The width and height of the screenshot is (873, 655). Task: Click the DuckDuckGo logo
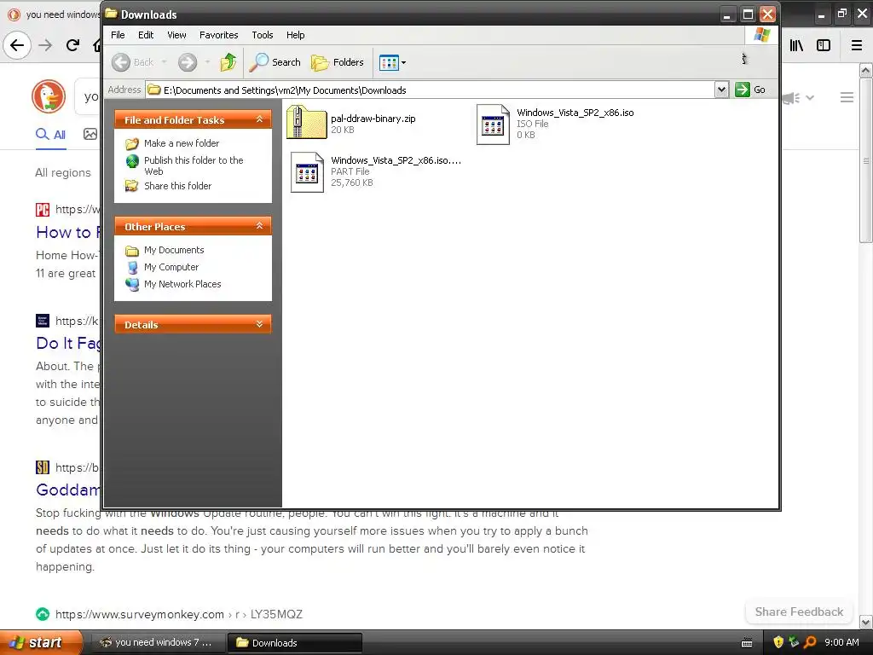pos(49,96)
